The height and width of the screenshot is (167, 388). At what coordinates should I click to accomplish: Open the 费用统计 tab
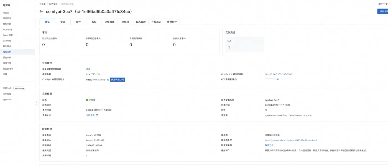pos(172,22)
